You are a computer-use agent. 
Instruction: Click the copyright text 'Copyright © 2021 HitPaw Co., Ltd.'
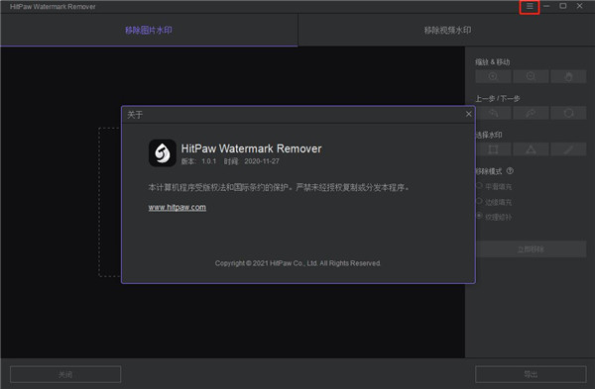267,263
